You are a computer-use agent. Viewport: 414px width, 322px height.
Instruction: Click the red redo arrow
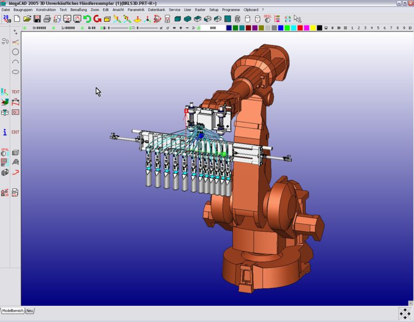(x=97, y=19)
